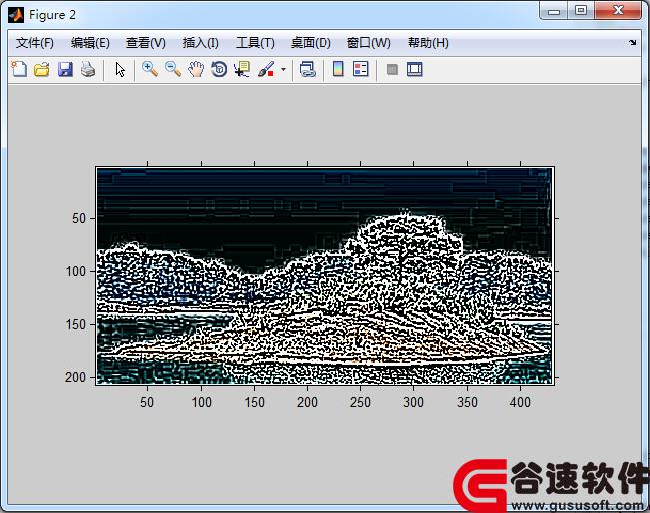Viewport: 650px width, 513px height.
Task: Insert a legend using toolbar icon
Action: pyautogui.click(x=361, y=69)
